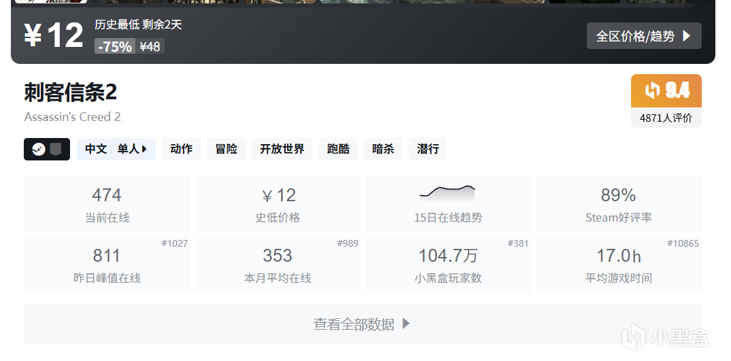Screen dimensions: 731x361
Task: Select the 冒险 genre tag
Action: point(226,149)
